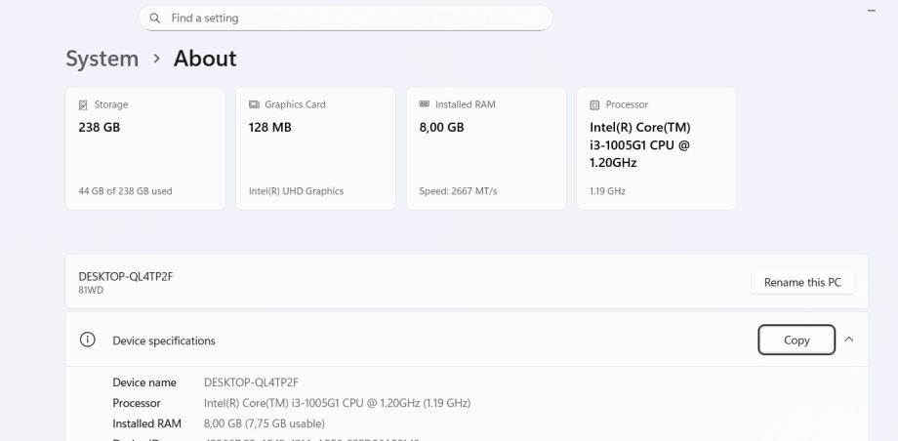898x441 pixels.
Task: Minimize the Settings window
Action: [871, 10]
